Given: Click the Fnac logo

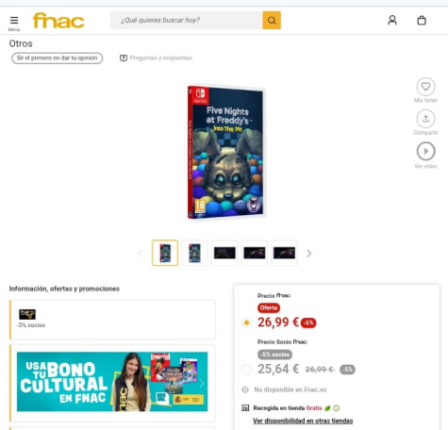Looking at the screenshot, I should point(58,21).
